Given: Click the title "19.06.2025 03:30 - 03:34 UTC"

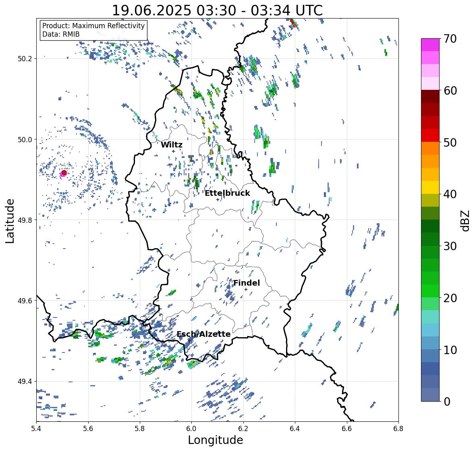Looking at the screenshot, I should click(x=217, y=10).
